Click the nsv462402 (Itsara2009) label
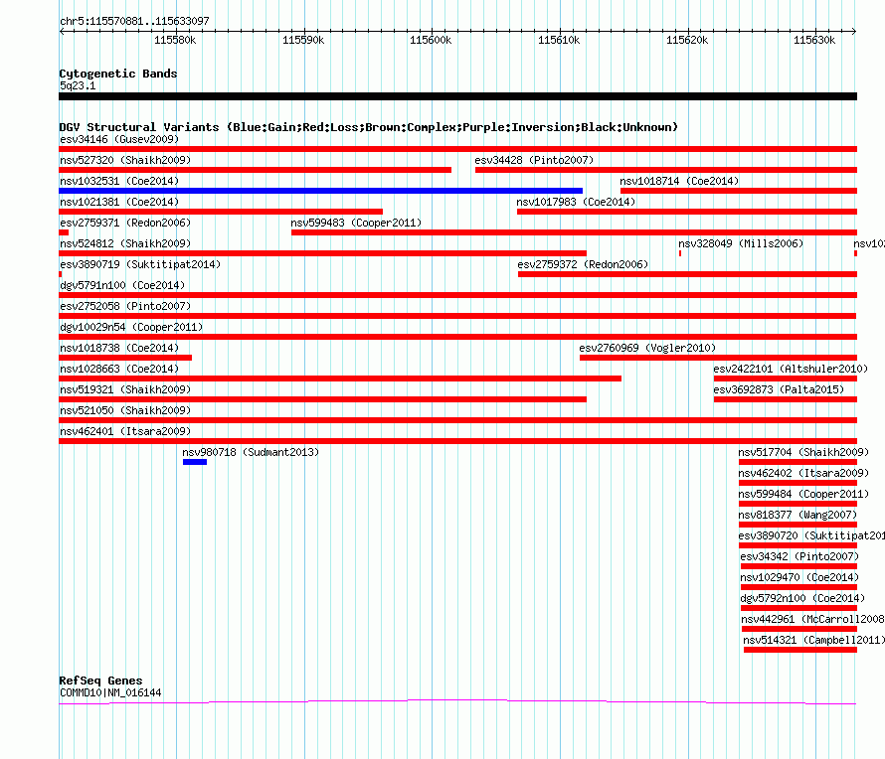885x759 pixels. pos(803,473)
